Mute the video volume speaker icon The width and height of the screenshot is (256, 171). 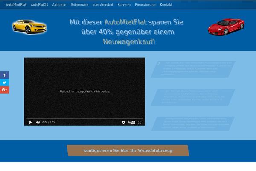(x=38, y=122)
